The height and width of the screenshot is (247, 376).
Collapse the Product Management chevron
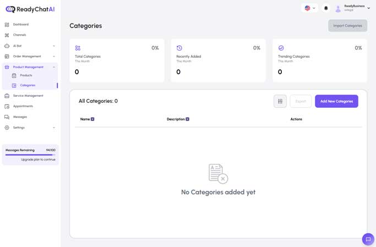coord(54,67)
